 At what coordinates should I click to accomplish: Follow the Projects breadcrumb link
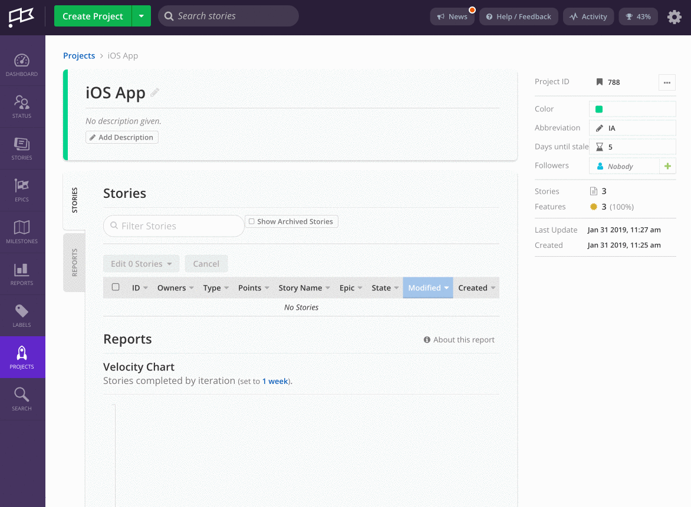79,55
